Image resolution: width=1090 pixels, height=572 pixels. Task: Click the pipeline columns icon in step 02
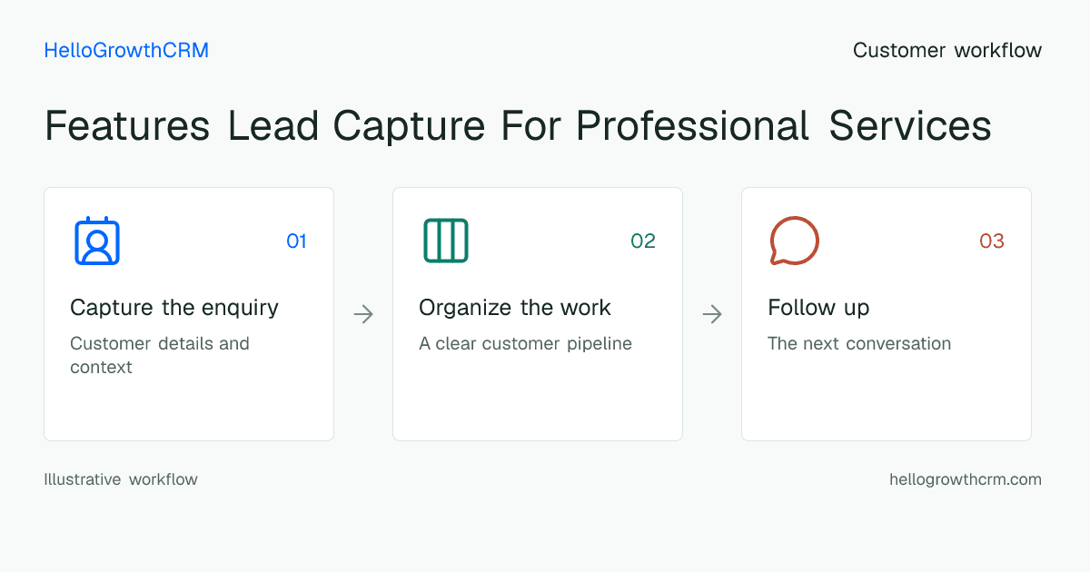[446, 241]
